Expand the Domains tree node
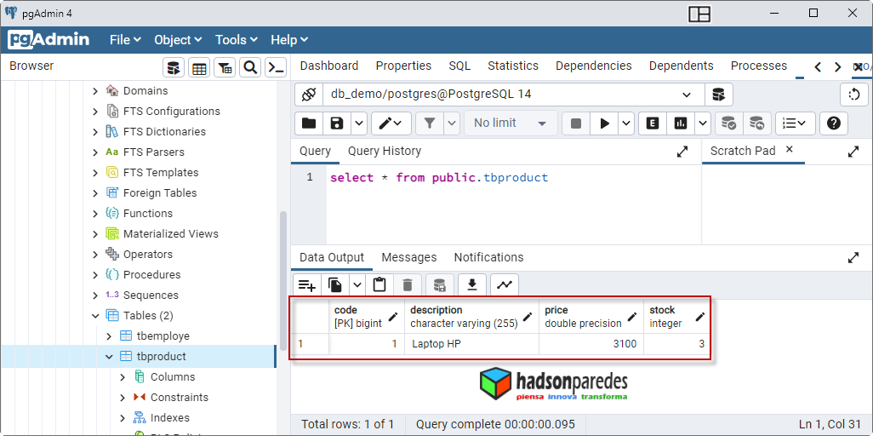 pyautogui.click(x=95, y=91)
